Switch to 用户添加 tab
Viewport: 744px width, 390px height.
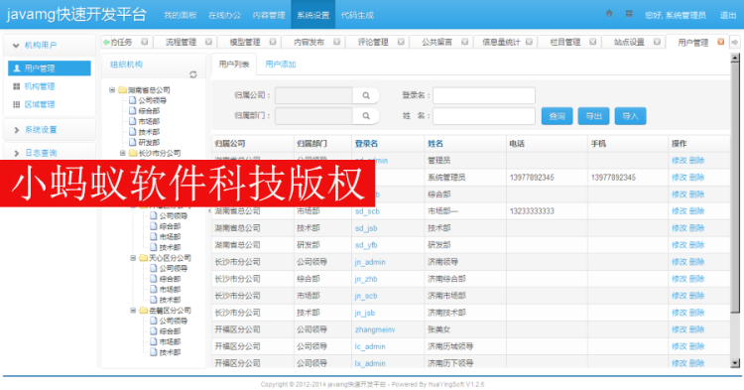coord(281,65)
